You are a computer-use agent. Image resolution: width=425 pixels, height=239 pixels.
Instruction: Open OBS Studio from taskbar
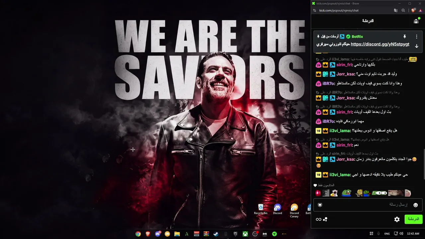tap(255, 234)
